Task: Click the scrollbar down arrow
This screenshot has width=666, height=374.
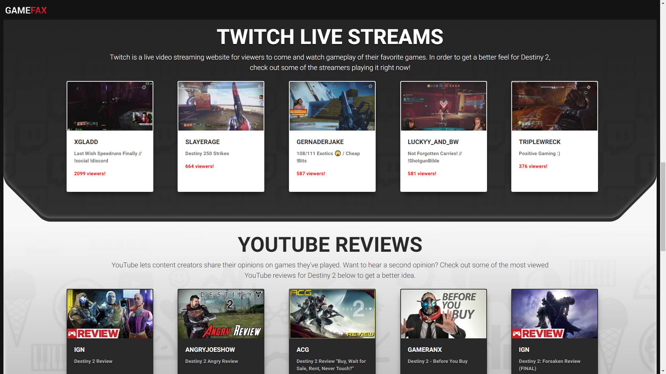Action: point(663,371)
